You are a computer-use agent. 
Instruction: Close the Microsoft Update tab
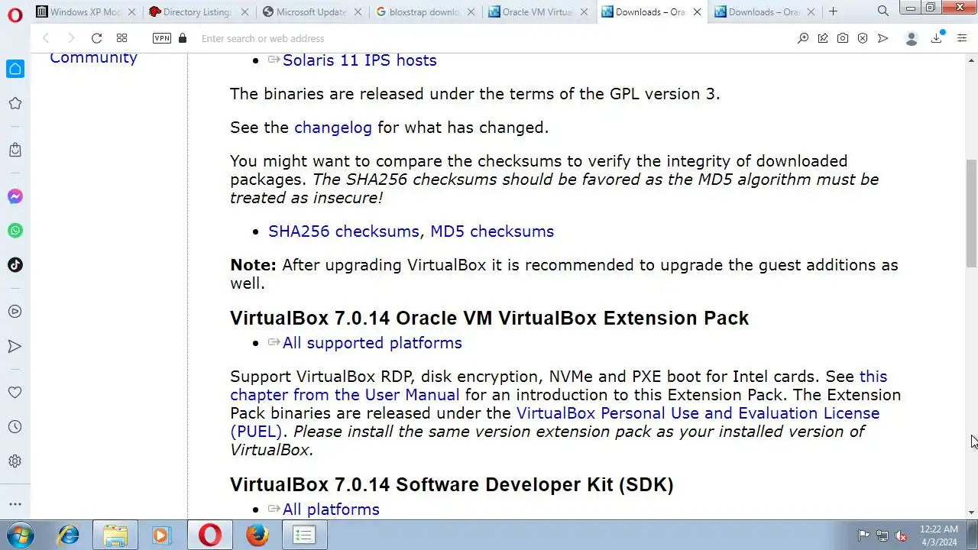tap(358, 12)
